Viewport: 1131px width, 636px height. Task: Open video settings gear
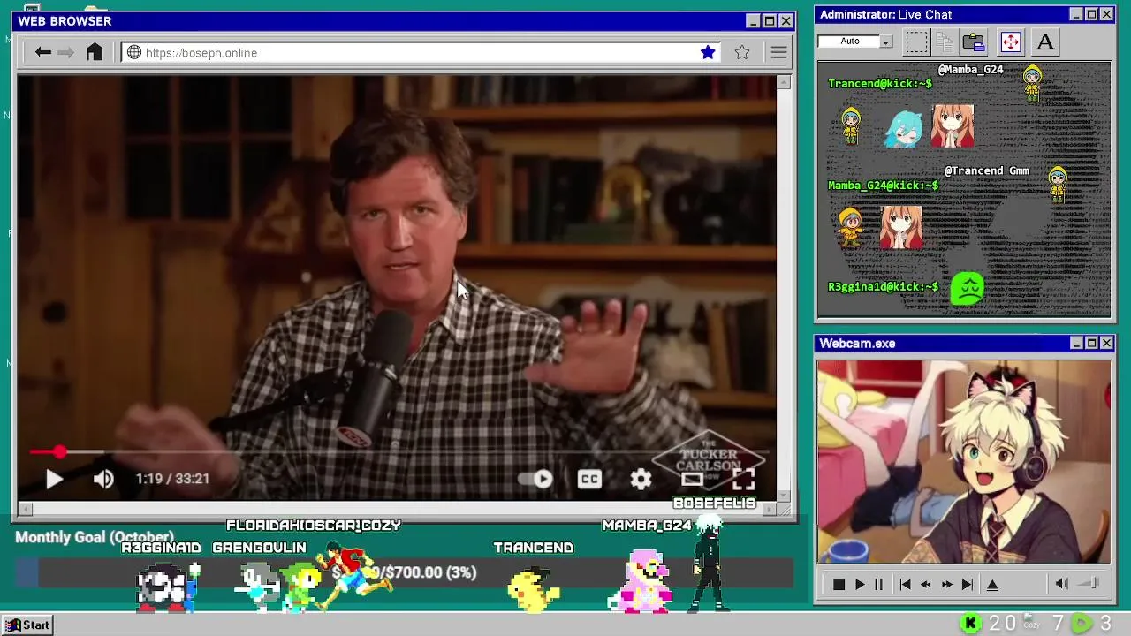(x=641, y=479)
